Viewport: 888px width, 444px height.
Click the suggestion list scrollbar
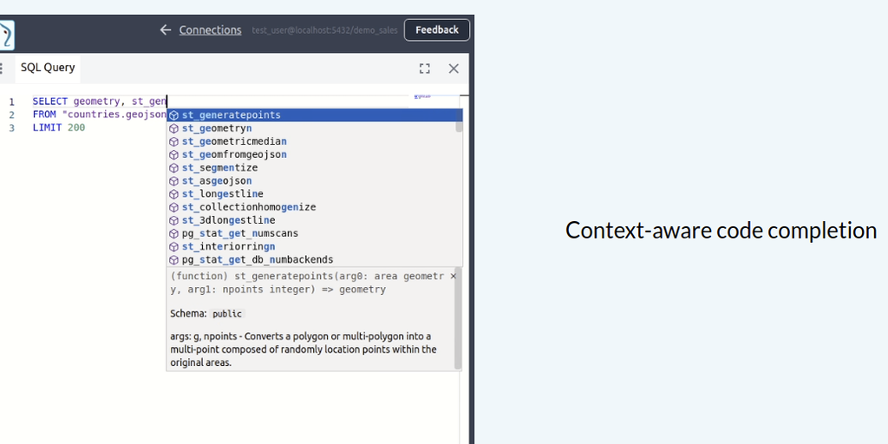tap(459, 121)
